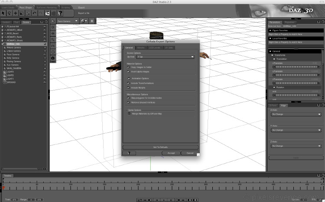Expand the PCJacket-M4 tree node
Viewport: 325px width, 202px height.
click(x=2, y=26)
